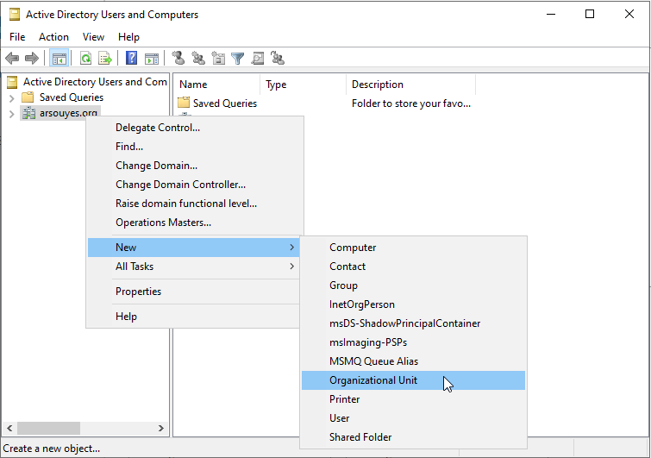Go back using the Back arrow
This screenshot has width=651, height=458.
pos(12,58)
